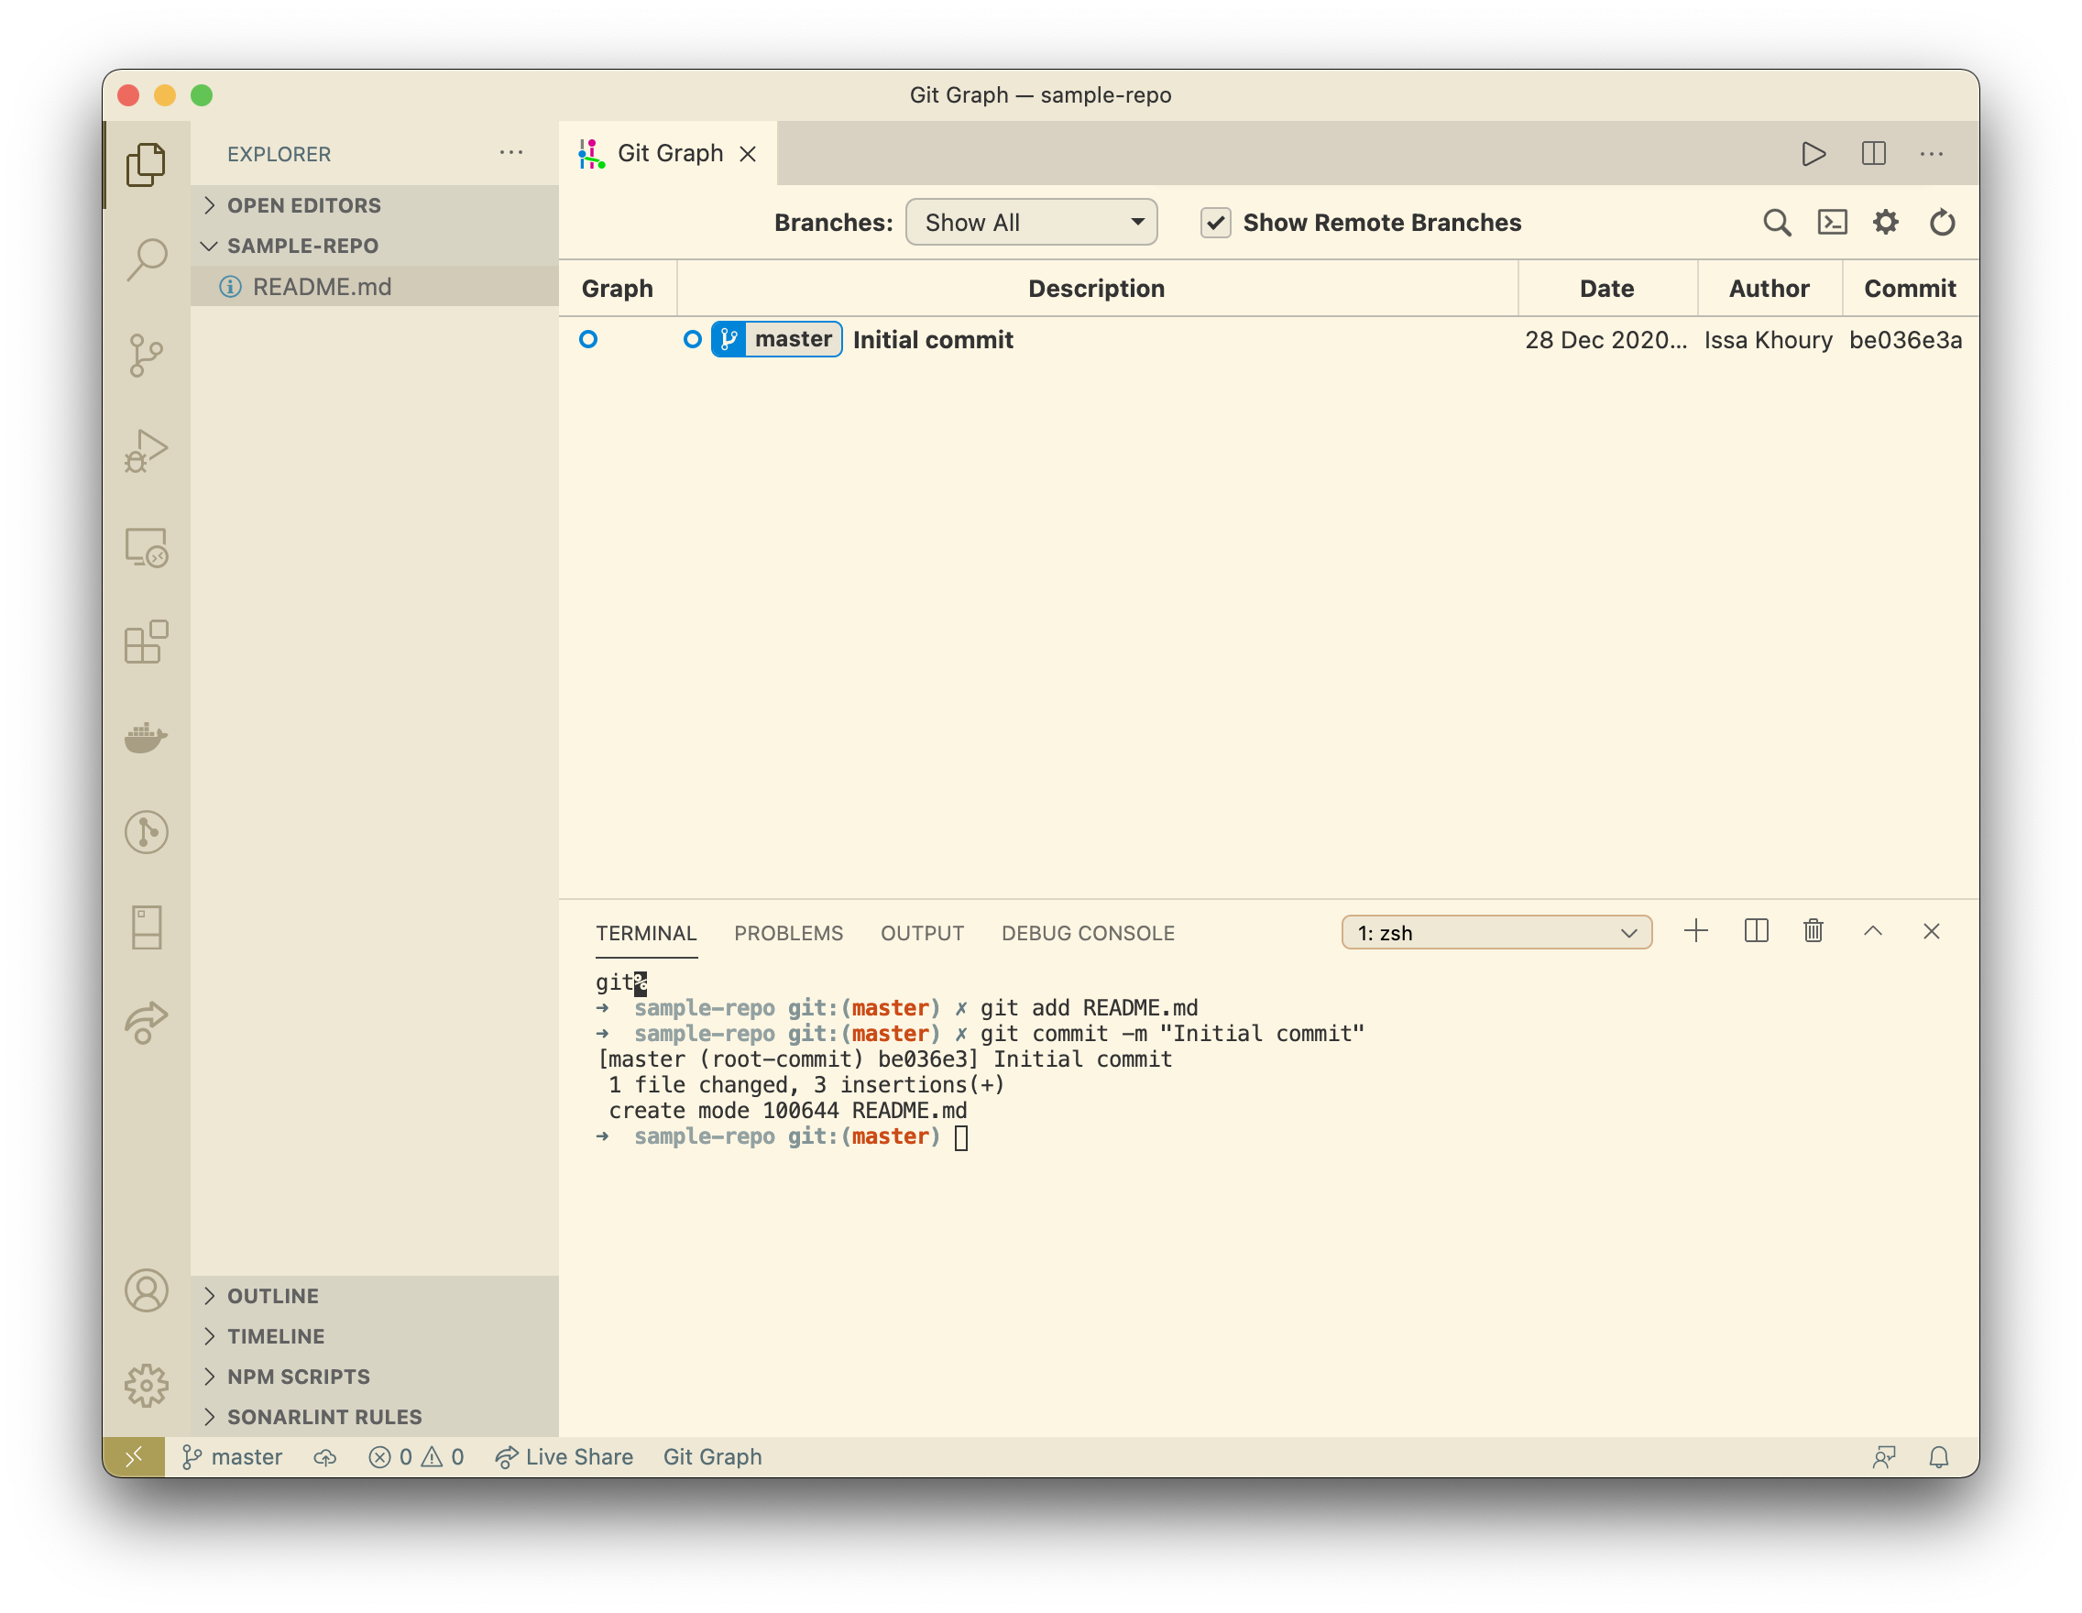This screenshot has height=1613, width=2082.
Task: Expand the NPM Scripts section
Action: (375, 1376)
